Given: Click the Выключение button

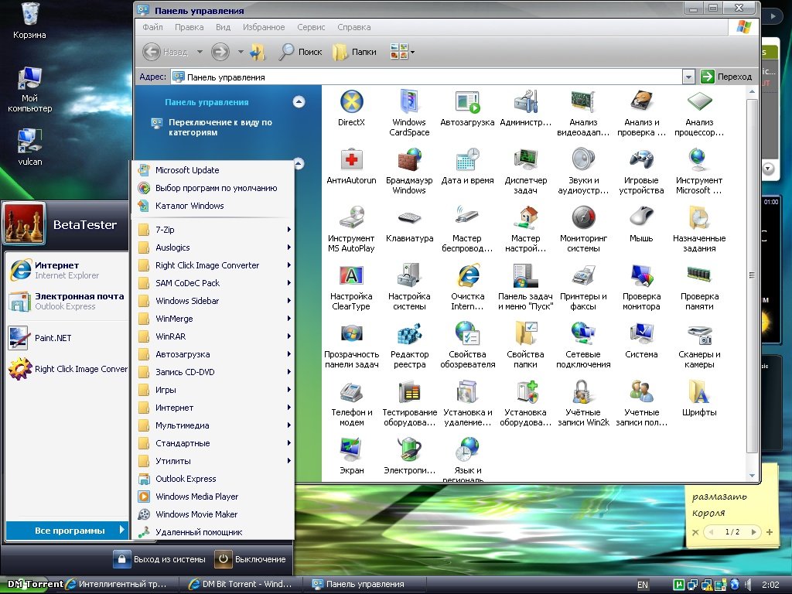Looking at the screenshot, I should pos(251,559).
